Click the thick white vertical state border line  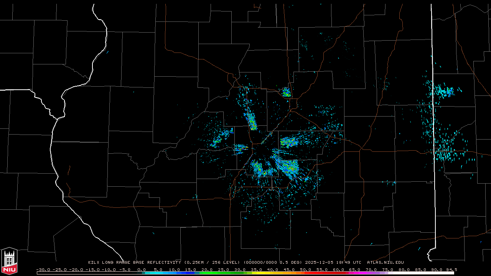[x=433, y=115]
